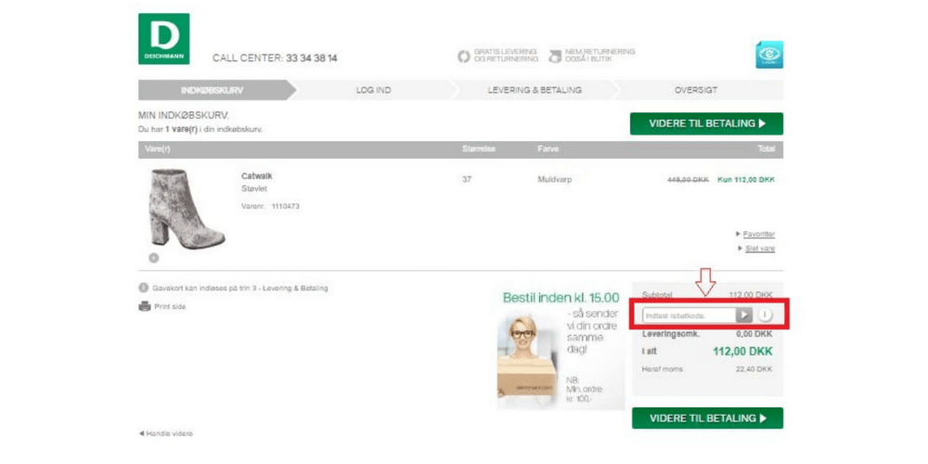
Task: Click the printer icon for Print side
Action: pos(144,306)
